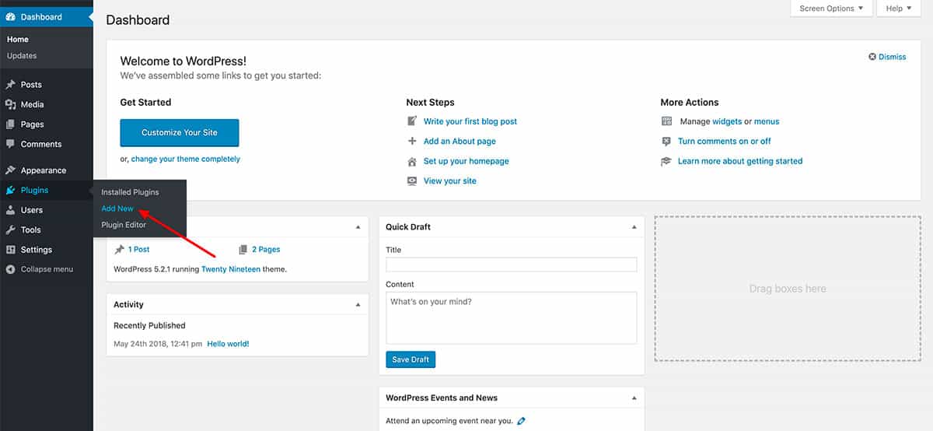Open Plugin Editor from the submenu
This screenshot has width=933, height=431.
(x=124, y=225)
